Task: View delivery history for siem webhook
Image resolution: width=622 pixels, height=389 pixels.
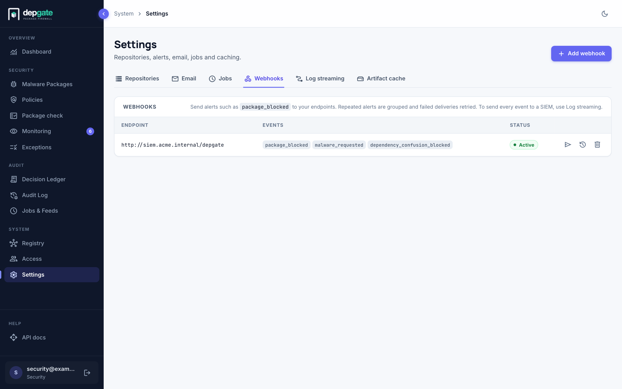Action: (583, 145)
